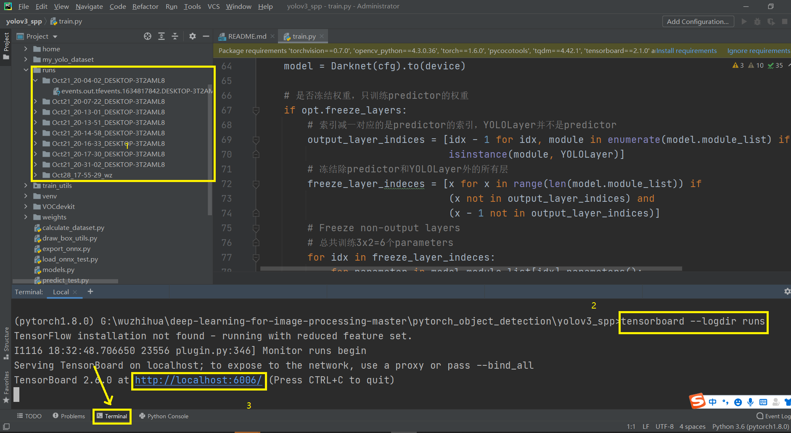Click editor horizontal scrollbar
Image resolution: width=791 pixels, height=433 pixels.
[x=471, y=268]
